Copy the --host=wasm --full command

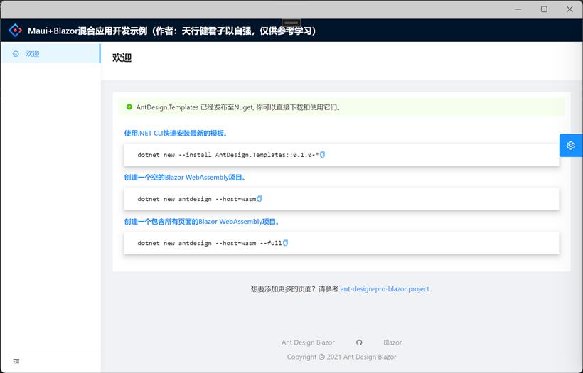click(286, 243)
